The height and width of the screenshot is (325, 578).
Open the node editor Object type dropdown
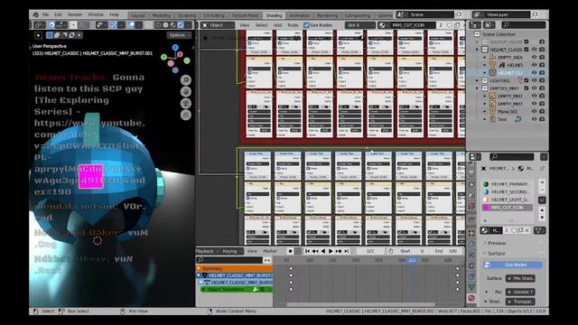pyautogui.click(x=218, y=25)
